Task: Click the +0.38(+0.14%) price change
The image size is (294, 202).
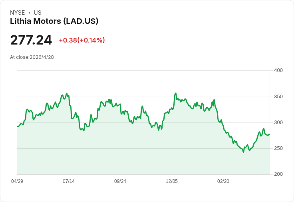Action: click(x=82, y=40)
